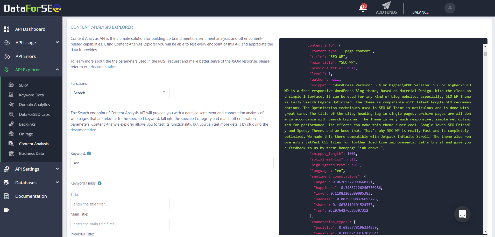Click the Add Funds paper plane icon

click(x=386, y=5)
